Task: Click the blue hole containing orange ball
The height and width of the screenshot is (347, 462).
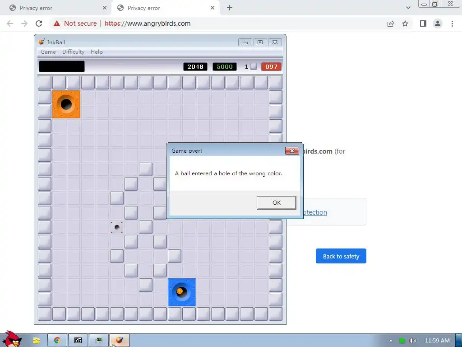Action: (181, 292)
